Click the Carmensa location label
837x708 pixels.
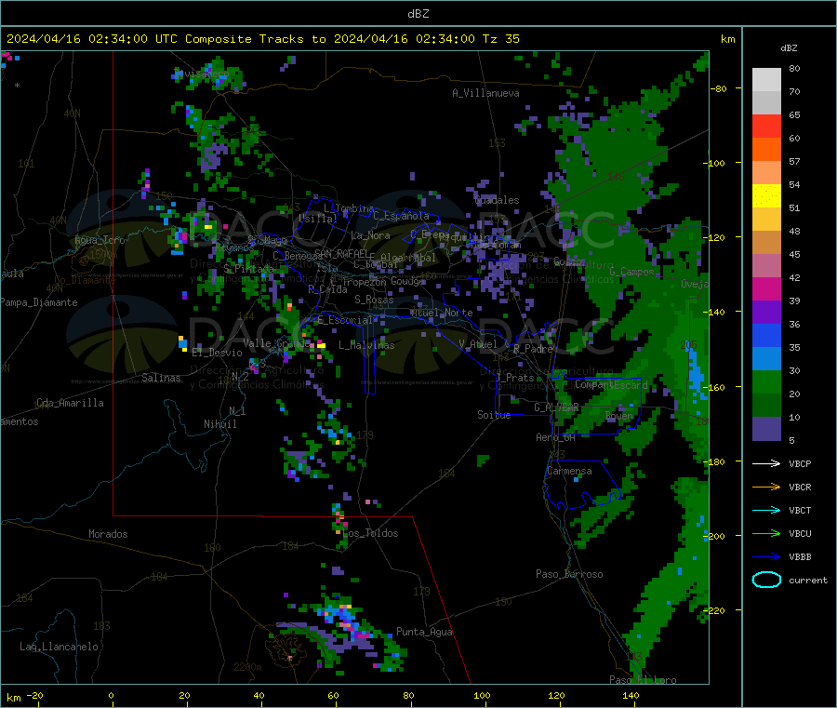[569, 471]
